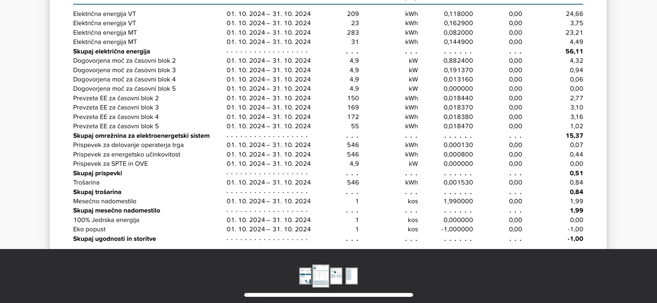Click 'Prevzeta EE za časovni blok 5'

[x=116, y=126]
